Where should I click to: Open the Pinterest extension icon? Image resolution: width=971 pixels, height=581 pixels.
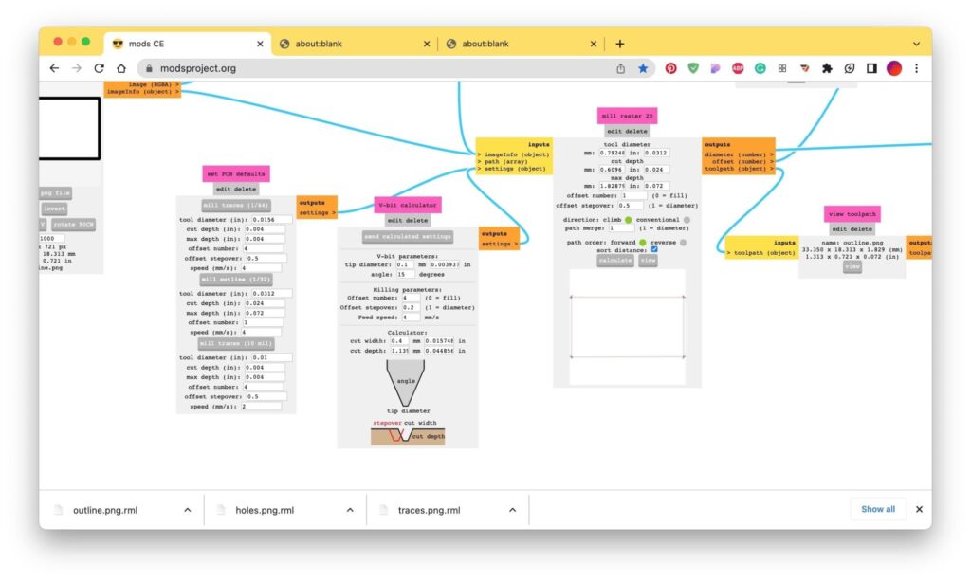670,68
